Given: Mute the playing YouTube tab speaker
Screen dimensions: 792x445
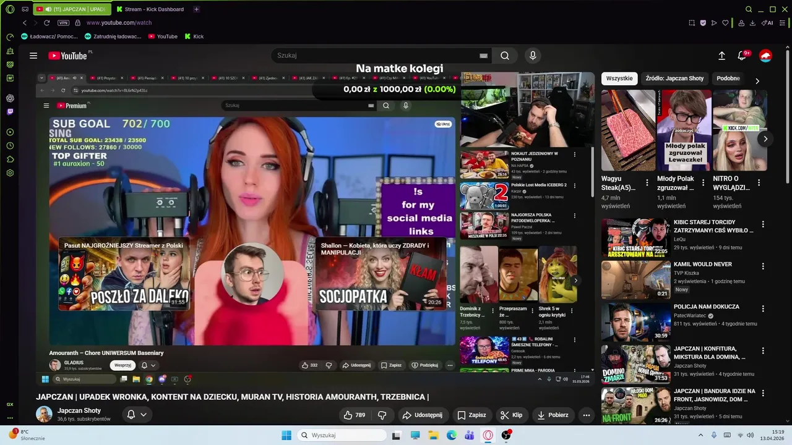Looking at the screenshot, I should [48, 9].
